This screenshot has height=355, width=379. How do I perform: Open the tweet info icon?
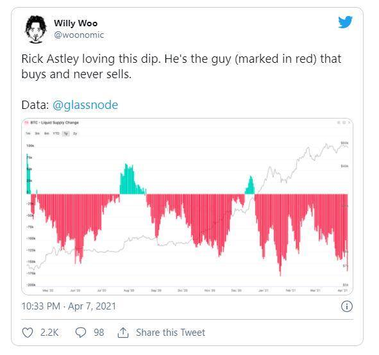click(x=346, y=306)
